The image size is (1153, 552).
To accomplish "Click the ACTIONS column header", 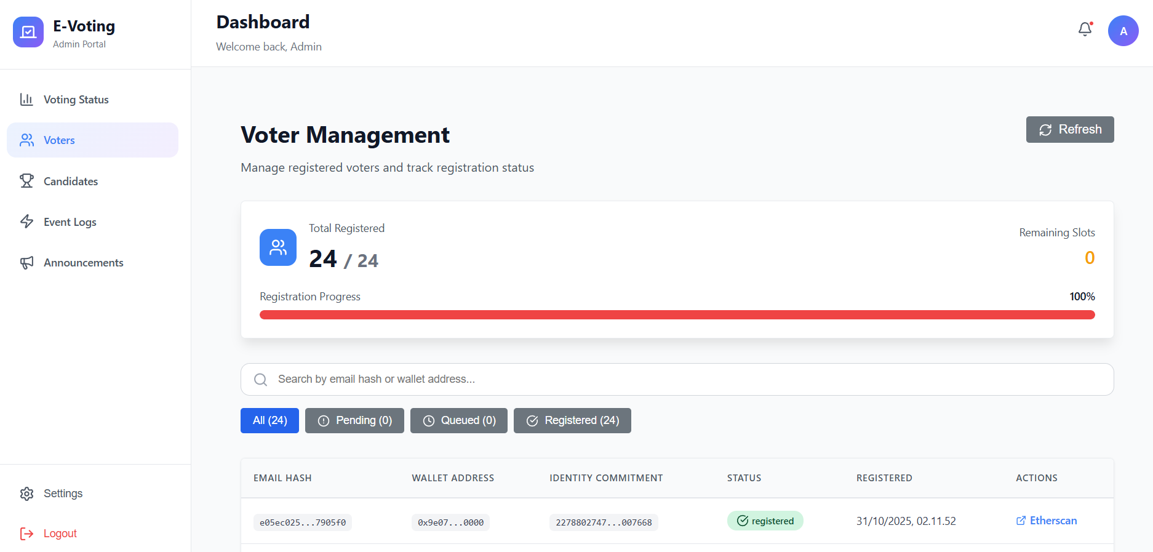I will (x=1037, y=478).
